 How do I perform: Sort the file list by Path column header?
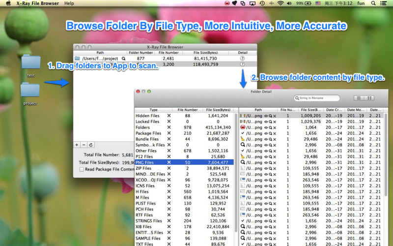click(x=258, y=110)
